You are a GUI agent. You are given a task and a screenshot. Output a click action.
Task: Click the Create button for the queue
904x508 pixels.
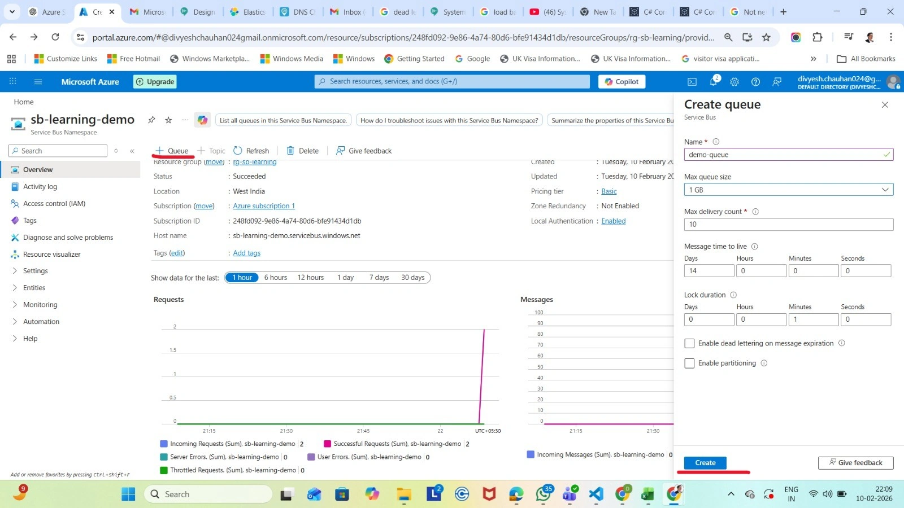(705, 463)
